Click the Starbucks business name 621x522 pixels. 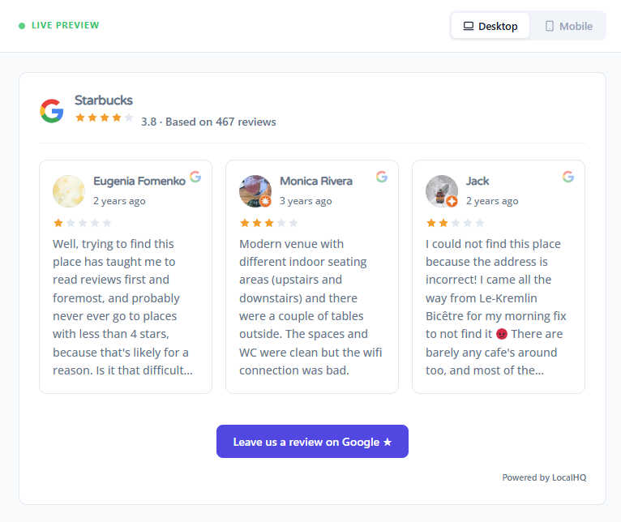[x=104, y=101]
